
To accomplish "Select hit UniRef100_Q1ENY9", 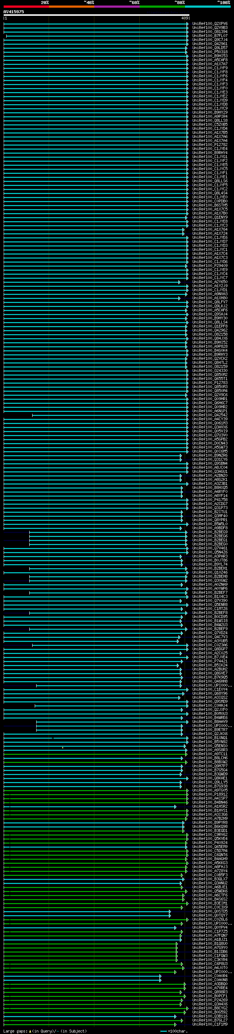I will click(x=210, y=217).
